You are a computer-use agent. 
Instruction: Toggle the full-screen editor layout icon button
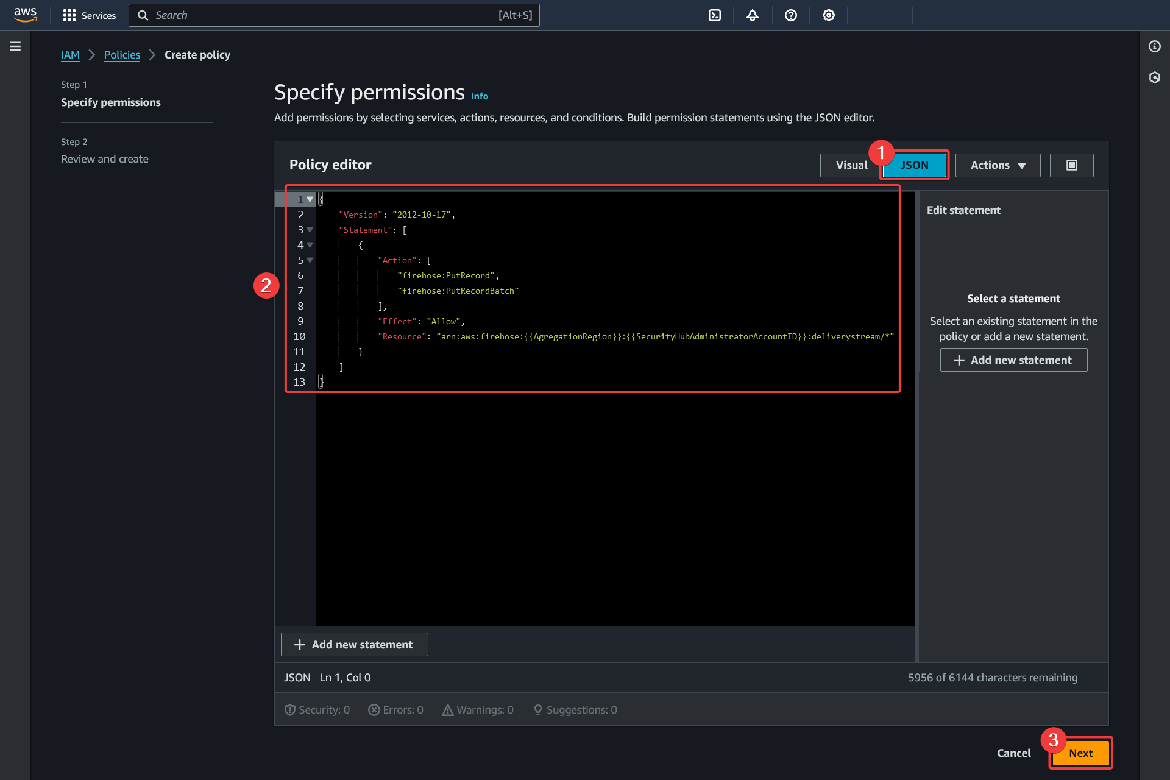pos(1072,165)
